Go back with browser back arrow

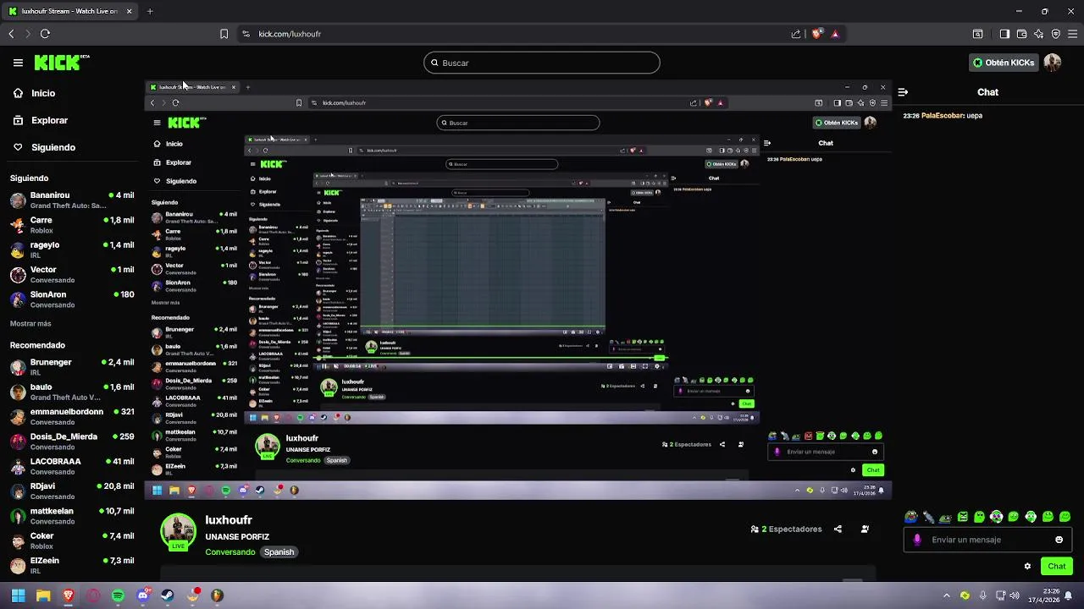pyautogui.click(x=11, y=34)
